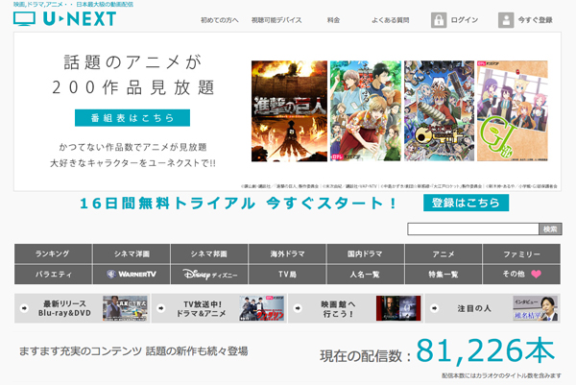Viewport: 576px width, 385px height.
Task: Focus the search text field
Action: 472,229
